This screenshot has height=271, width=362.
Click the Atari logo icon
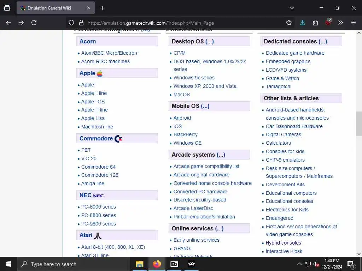[x=98, y=236]
